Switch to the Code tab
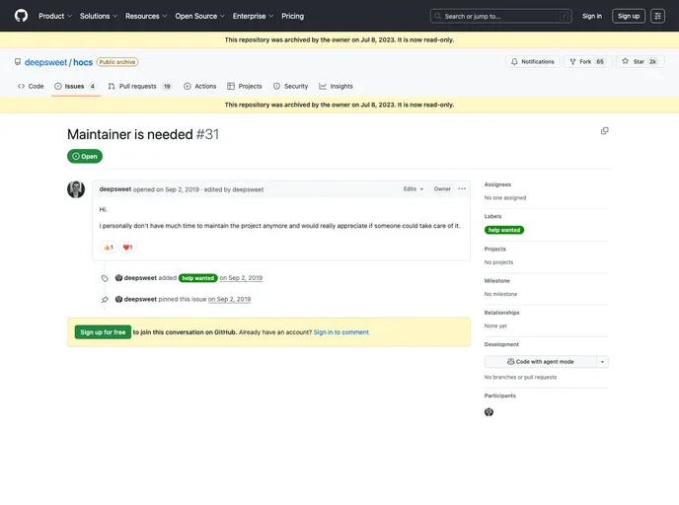 pyautogui.click(x=31, y=86)
